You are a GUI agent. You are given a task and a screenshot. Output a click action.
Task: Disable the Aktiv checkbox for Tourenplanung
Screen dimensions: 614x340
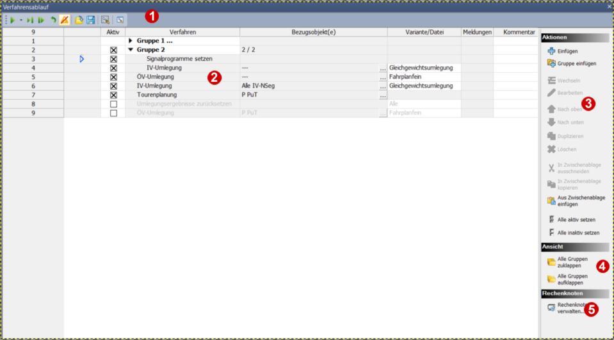point(113,95)
